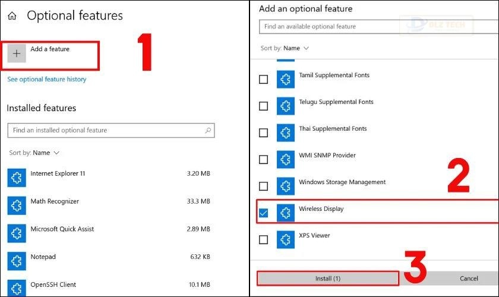The height and width of the screenshot is (297, 499).
Task: Select the Tamil Supplemental Fonts checkbox
Action: pyautogui.click(x=264, y=79)
